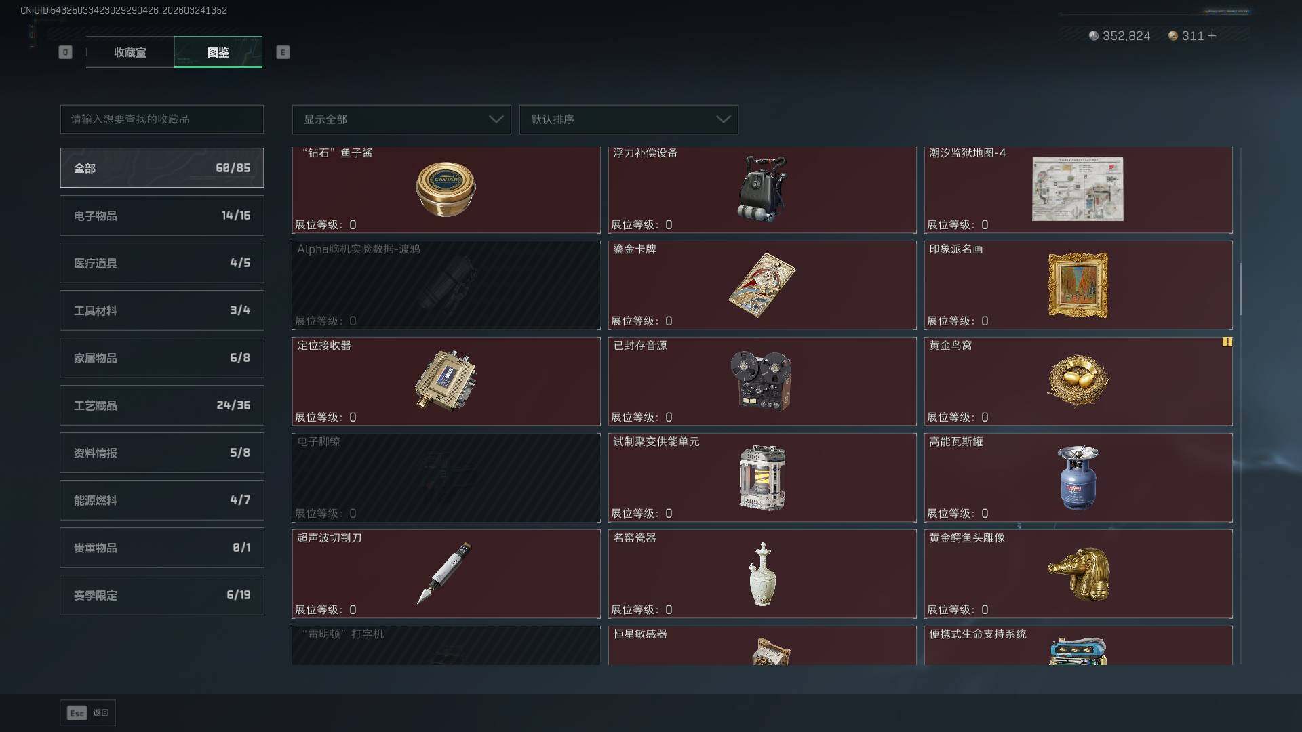Click the collectible list scrollbar handle
This screenshot has width=1302, height=732.
tap(1241, 289)
